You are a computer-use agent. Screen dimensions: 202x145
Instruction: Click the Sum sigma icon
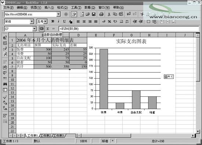pos(48,29)
